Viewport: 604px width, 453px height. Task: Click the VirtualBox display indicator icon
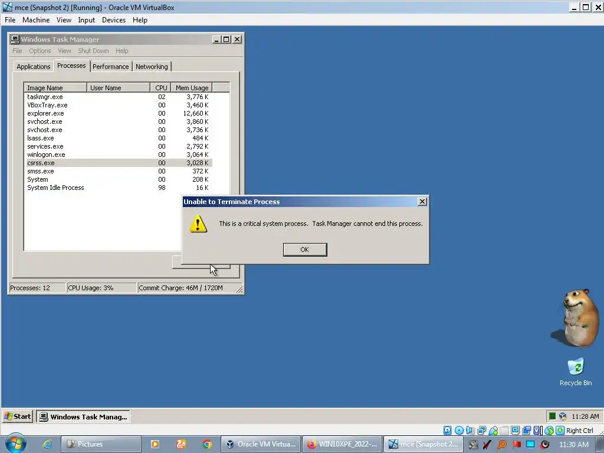pyautogui.click(x=515, y=430)
